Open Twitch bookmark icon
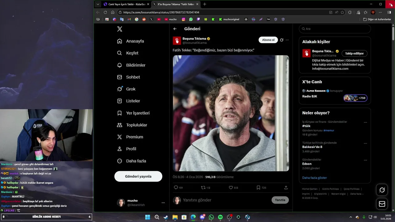This screenshot has height=222, width=395. point(198,19)
